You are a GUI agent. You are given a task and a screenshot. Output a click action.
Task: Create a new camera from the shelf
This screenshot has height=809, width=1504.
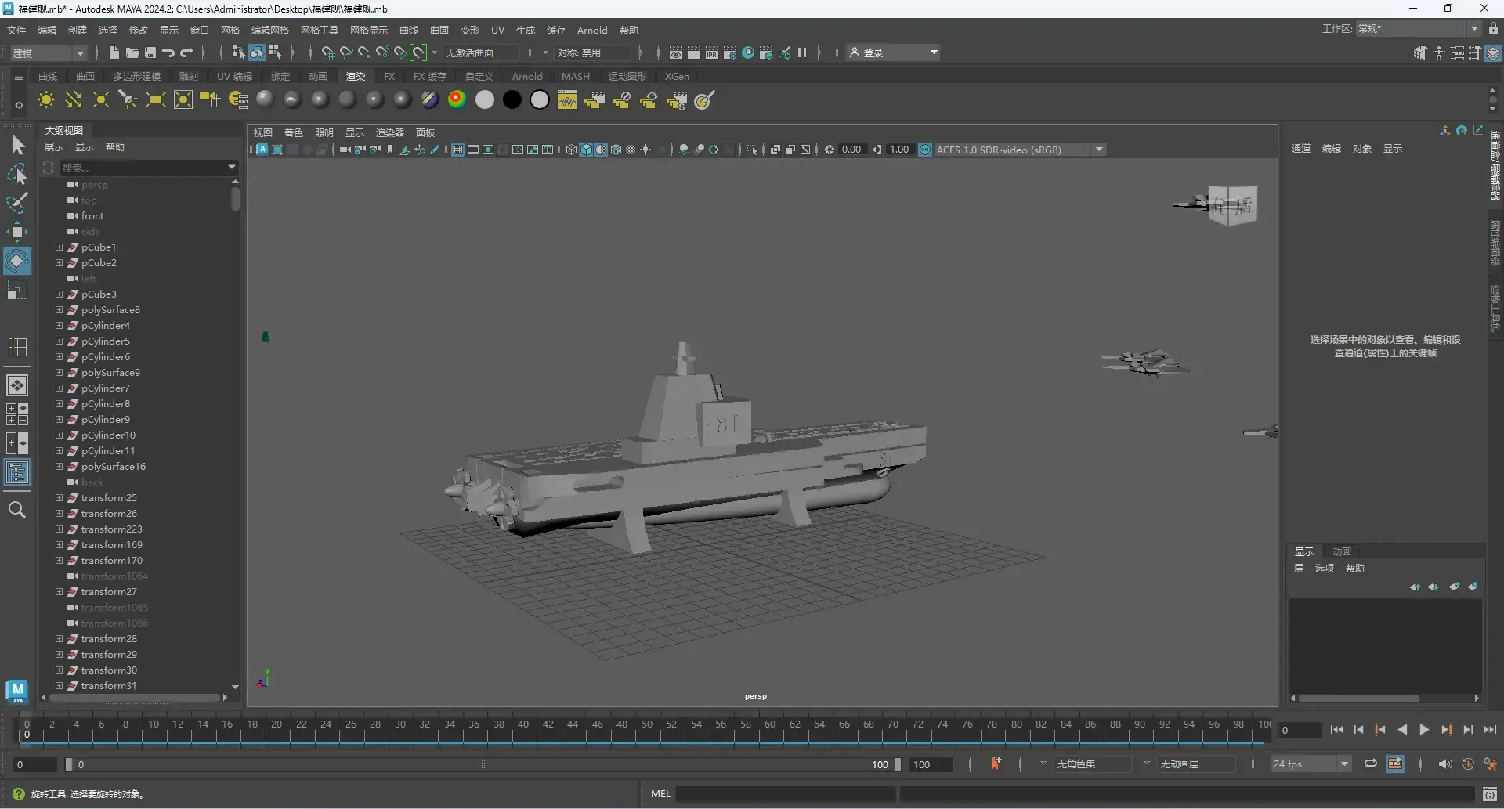coord(211,100)
